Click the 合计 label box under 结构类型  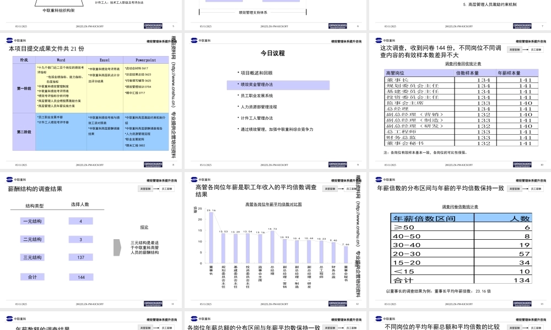coord(33,277)
